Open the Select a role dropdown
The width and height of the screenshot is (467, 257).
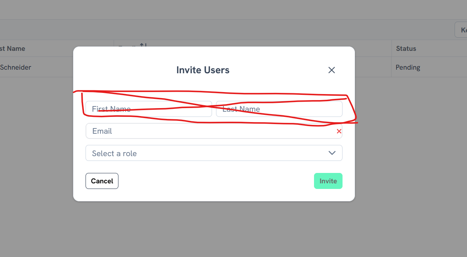(x=214, y=153)
